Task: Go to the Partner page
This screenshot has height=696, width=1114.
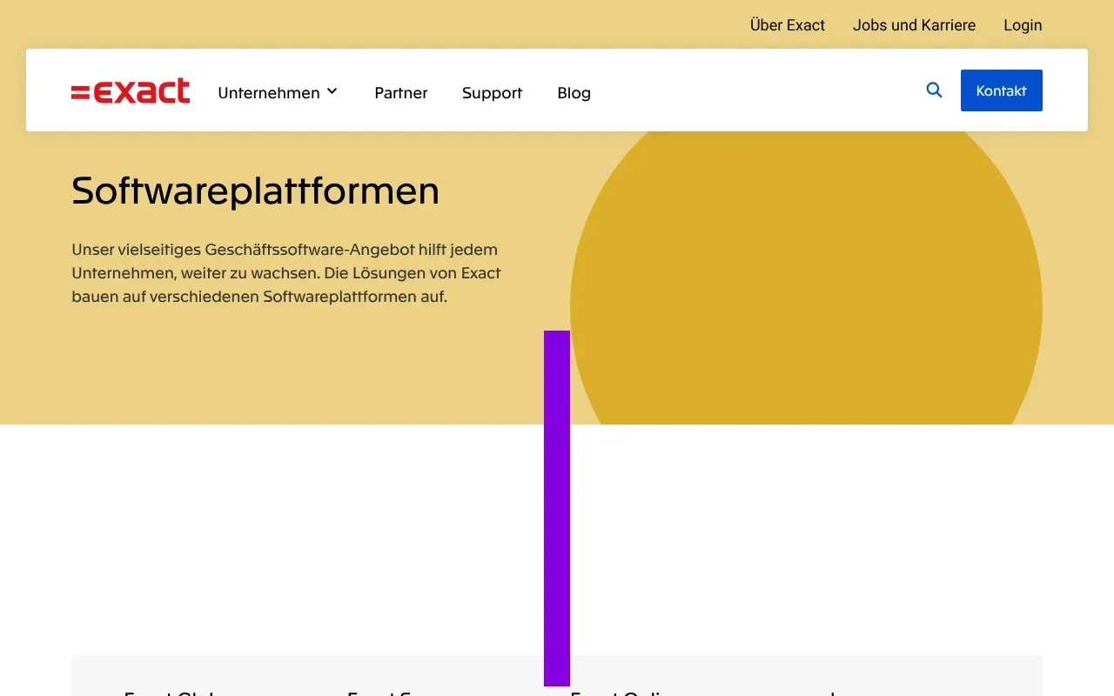Action: tap(400, 93)
